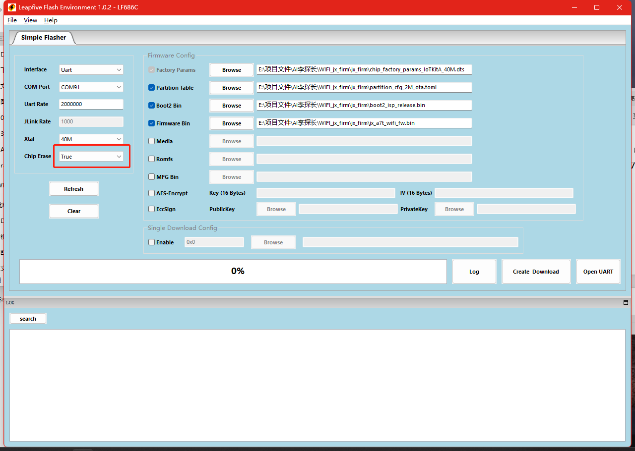Expand the COM Port dropdown

tap(91, 87)
